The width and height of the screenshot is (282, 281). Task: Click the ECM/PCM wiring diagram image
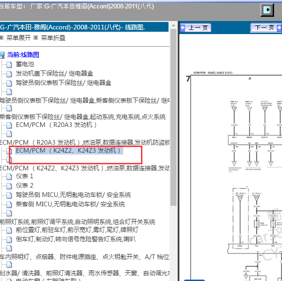pos(234,176)
